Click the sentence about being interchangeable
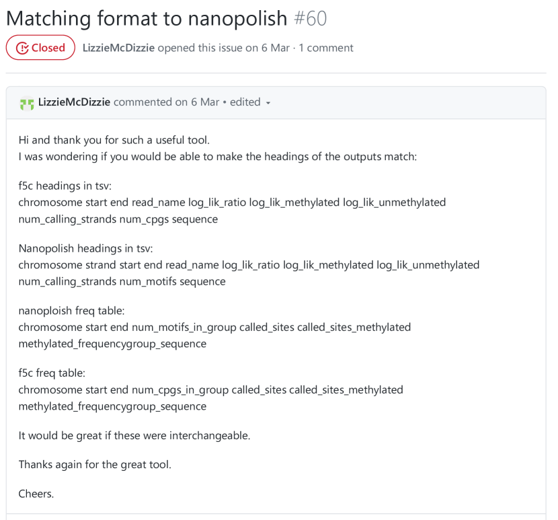 click(x=134, y=435)
